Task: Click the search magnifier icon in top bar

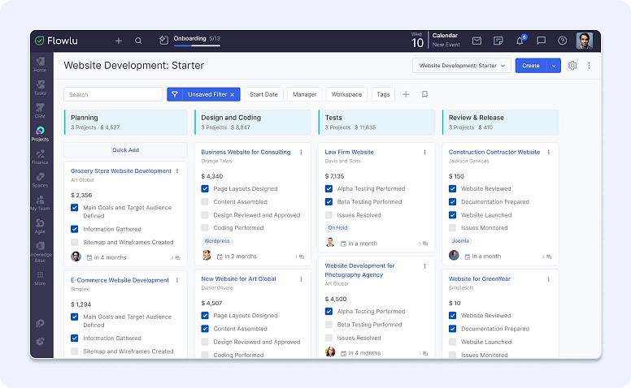Action: tap(138, 41)
